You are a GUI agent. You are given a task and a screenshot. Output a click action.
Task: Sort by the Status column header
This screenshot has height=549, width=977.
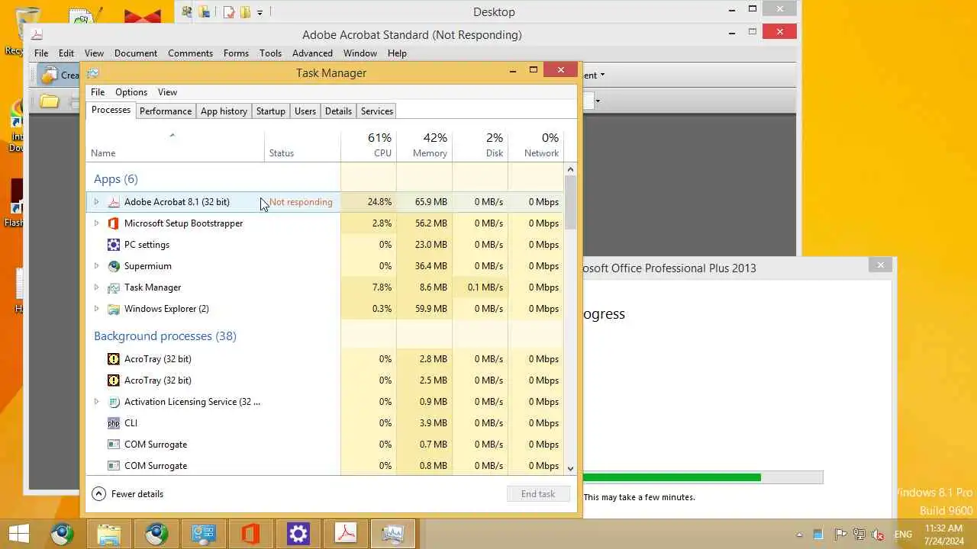(302, 145)
